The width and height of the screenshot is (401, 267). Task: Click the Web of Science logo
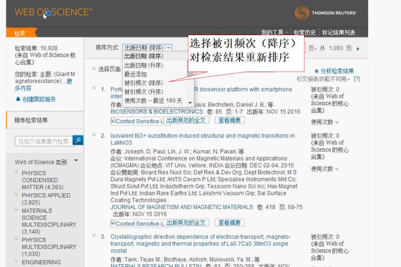tap(53, 12)
